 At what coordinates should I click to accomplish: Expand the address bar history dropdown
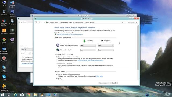click(122, 22)
